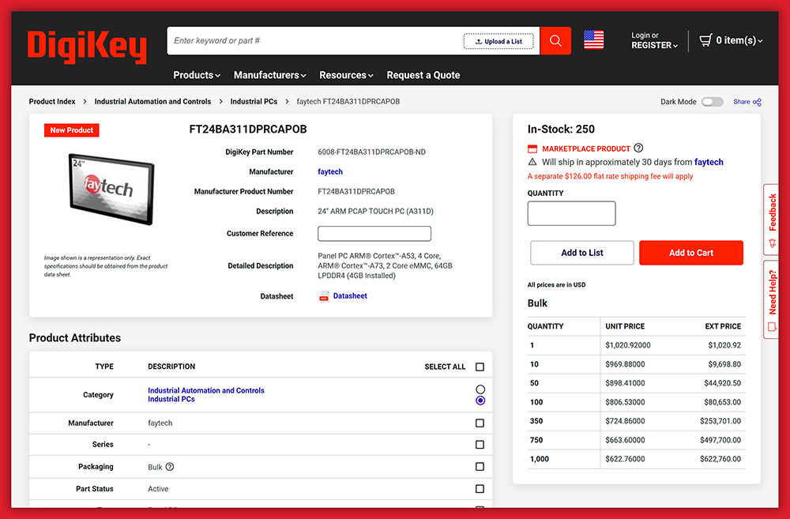Click the red search magnifier button
This screenshot has height=519, width=790.
click(x=555, y=41)
